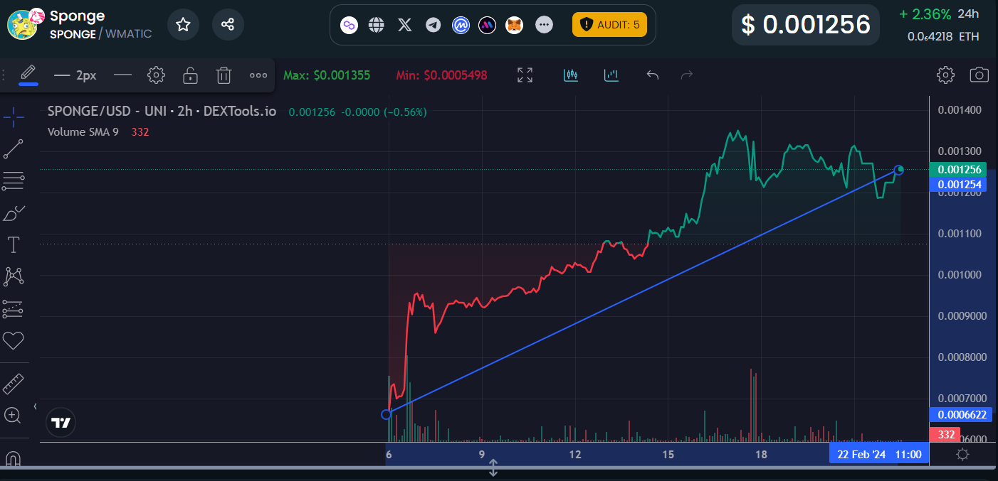Viewport: 998px width, 481px height.
Task: Click the 0.001256 current price axis label
Action: 960,169
